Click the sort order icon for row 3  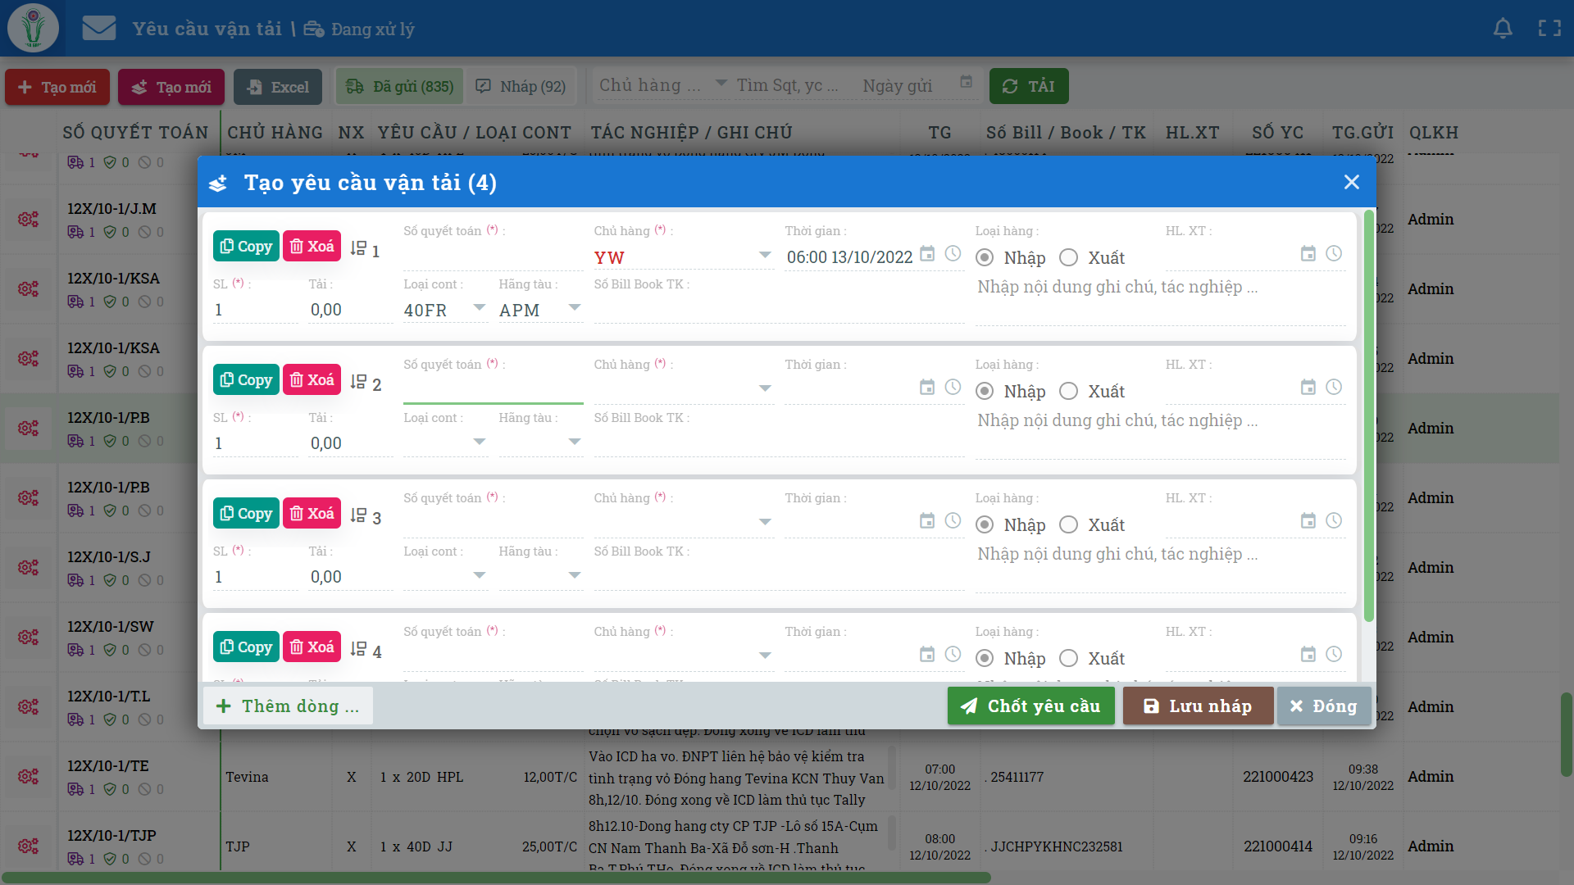(358, 515)
